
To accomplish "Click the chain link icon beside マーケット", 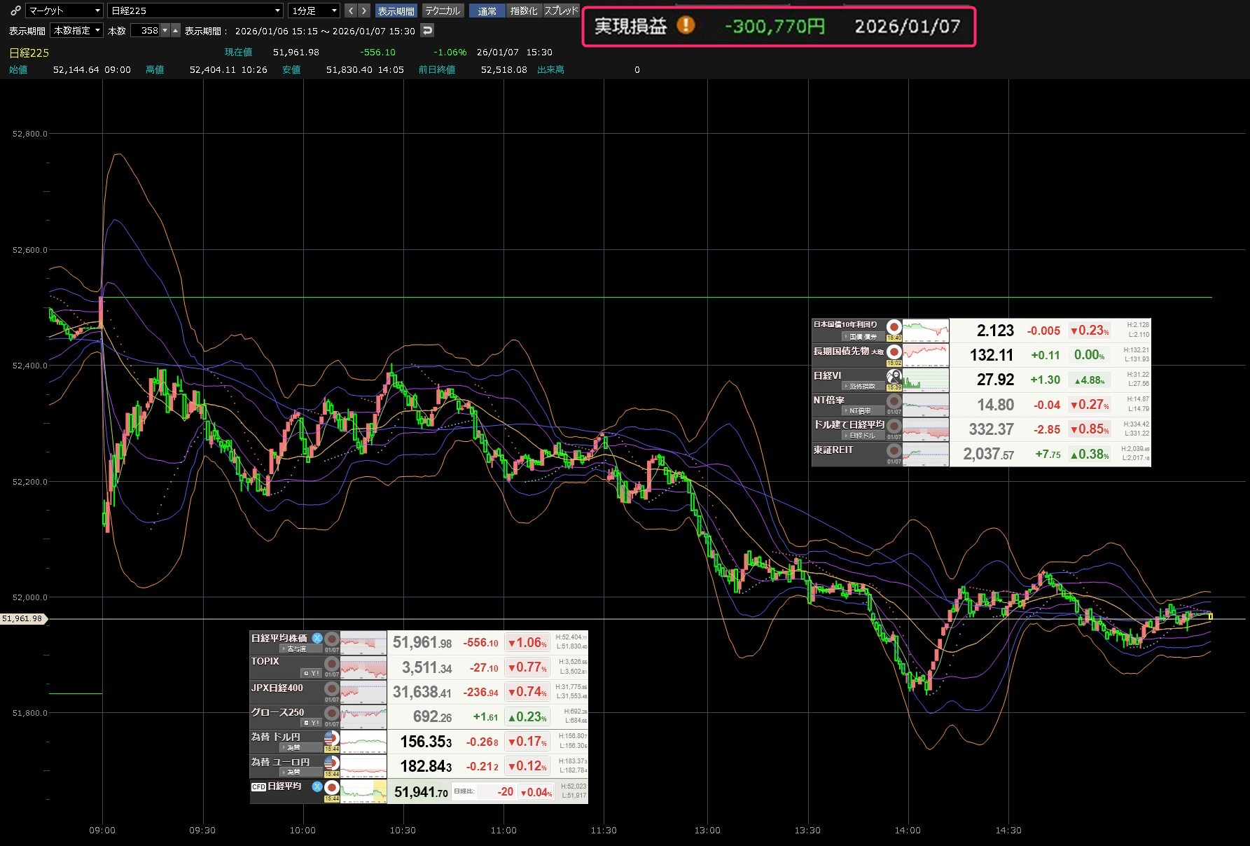I will pyautogui.click(x=15, y=11).
